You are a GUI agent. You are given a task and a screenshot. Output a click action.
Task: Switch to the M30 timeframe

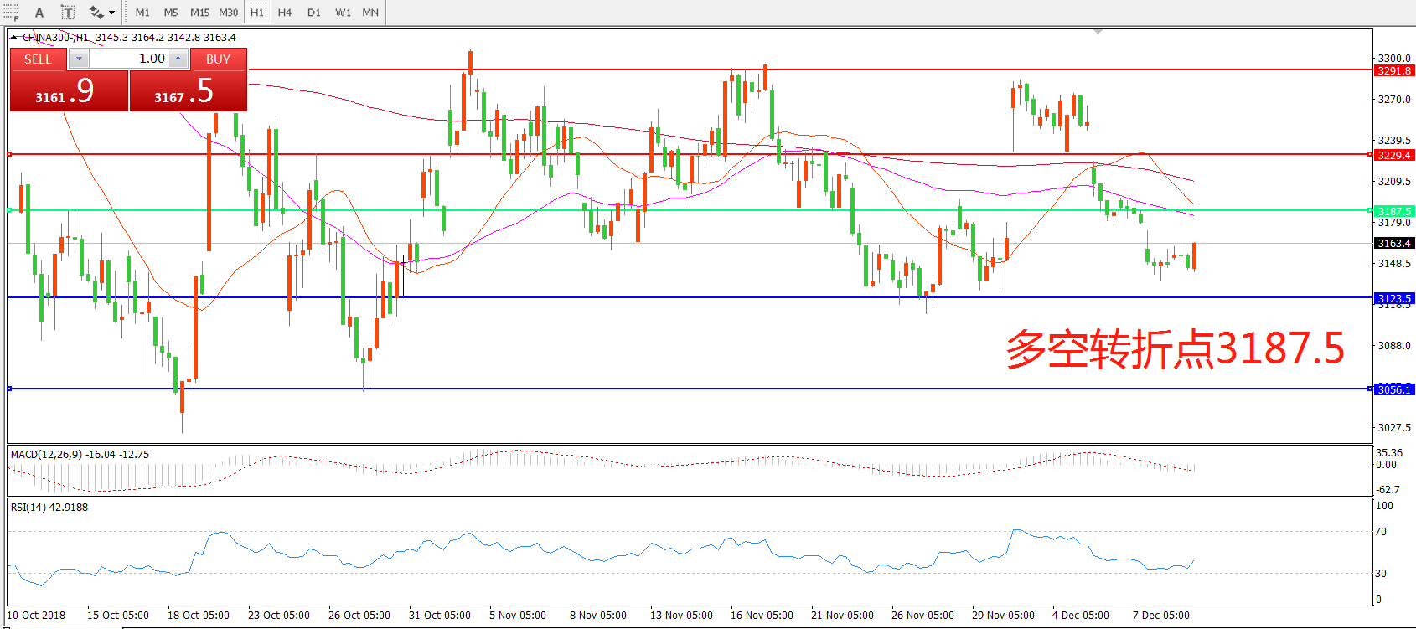click(x=228, y=13)
